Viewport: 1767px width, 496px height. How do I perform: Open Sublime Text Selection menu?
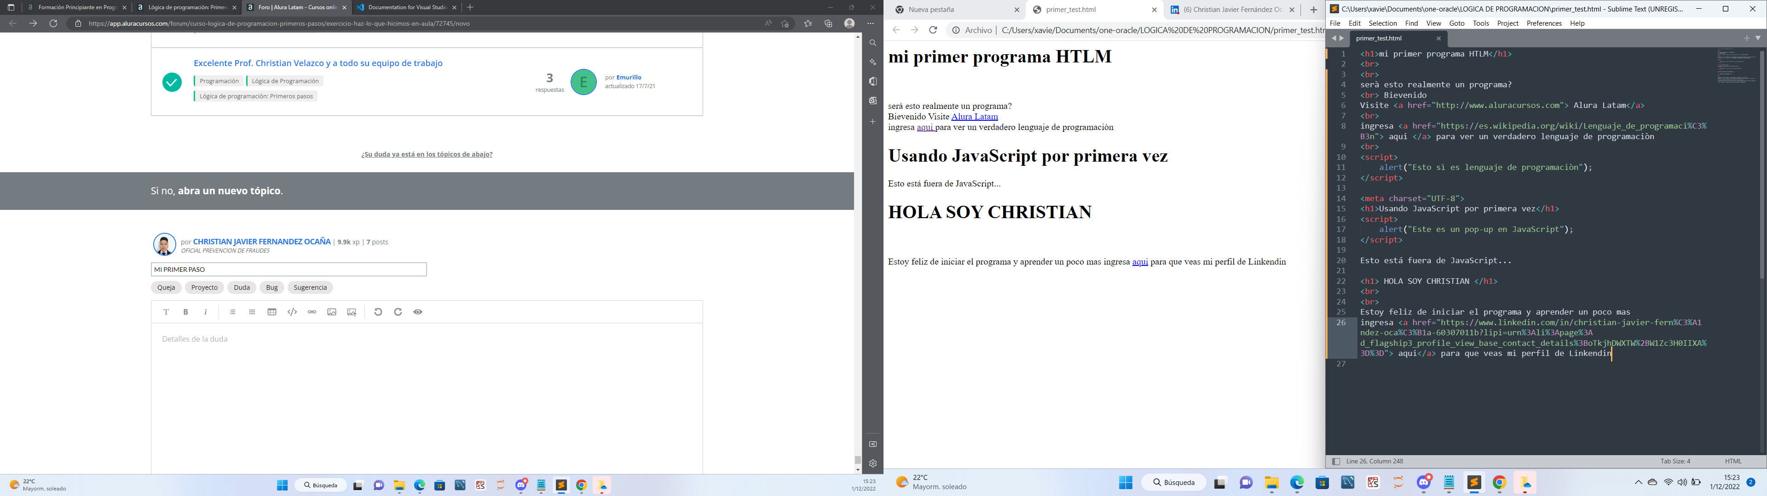pos(1383,23)
